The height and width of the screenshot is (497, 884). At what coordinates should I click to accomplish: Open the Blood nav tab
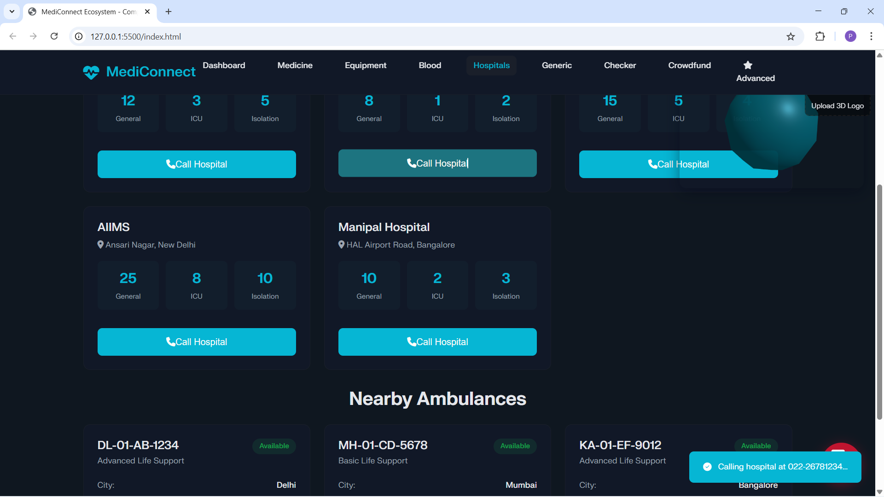coord(430,65)
